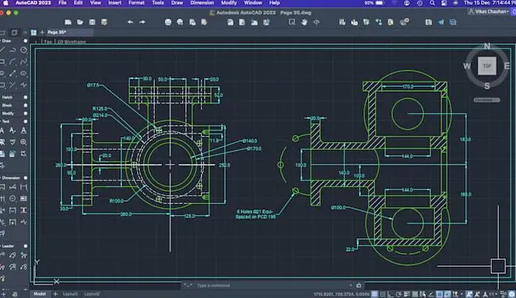This screenshot has width=516, height=298.
Task: Click the Ø170.0 dimension text
Action: click(x=254, y=149)
